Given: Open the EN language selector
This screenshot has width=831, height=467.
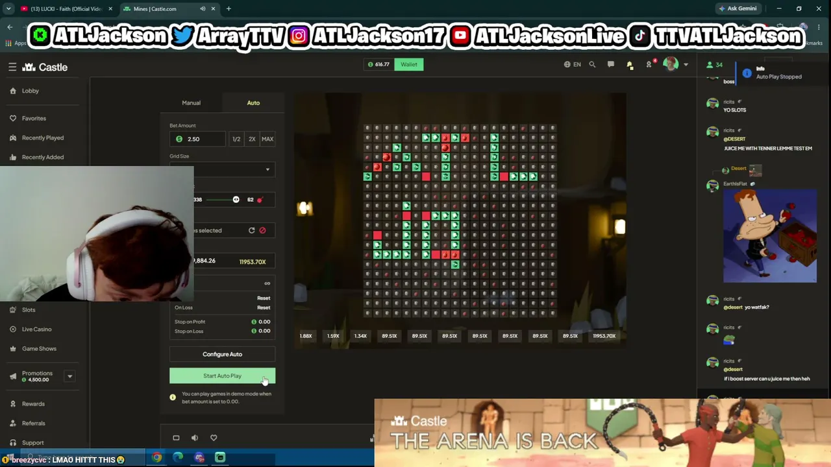Looking at the screenshot, I should click(572, 64).
